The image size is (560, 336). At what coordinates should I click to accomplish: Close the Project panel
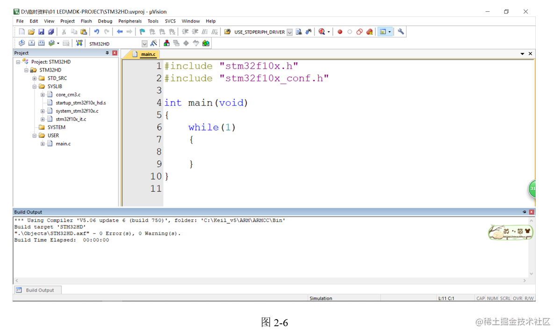point(115,53)
